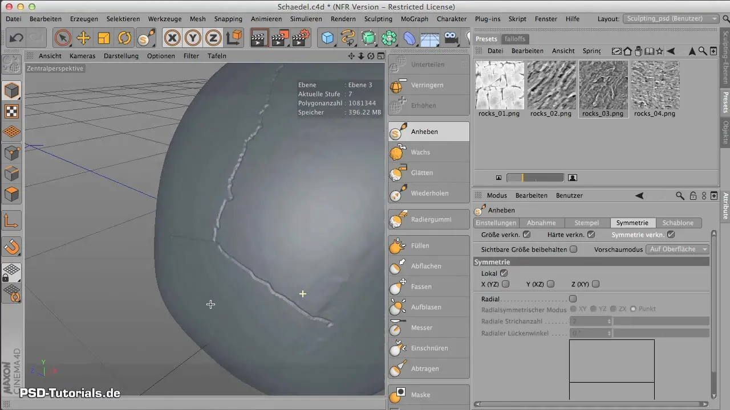Select rocks_01.png preset thumbnail

pos(500,85)
